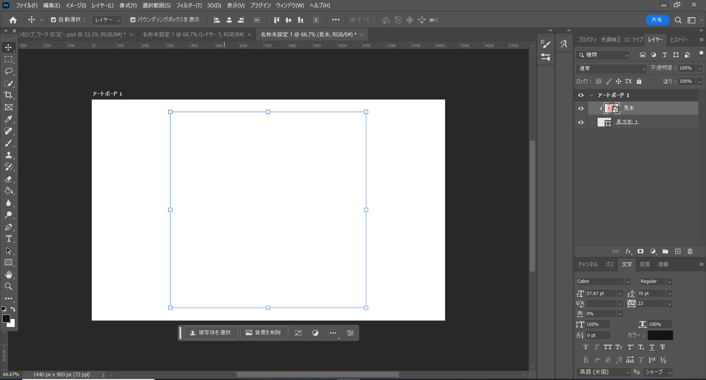Click the 共有 share button

click(656, 20)
